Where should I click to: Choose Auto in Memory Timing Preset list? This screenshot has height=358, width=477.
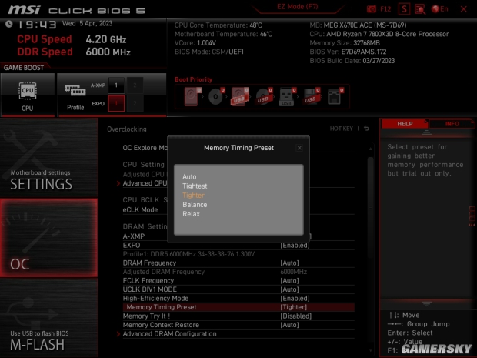[x=189, y=176]
